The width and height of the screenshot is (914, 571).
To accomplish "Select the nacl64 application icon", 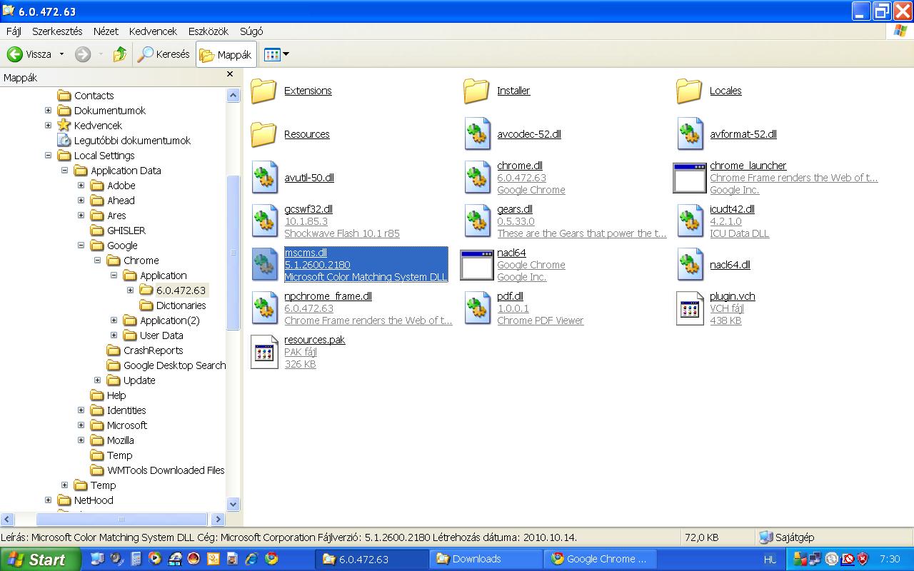I will (x=477, y=265).
